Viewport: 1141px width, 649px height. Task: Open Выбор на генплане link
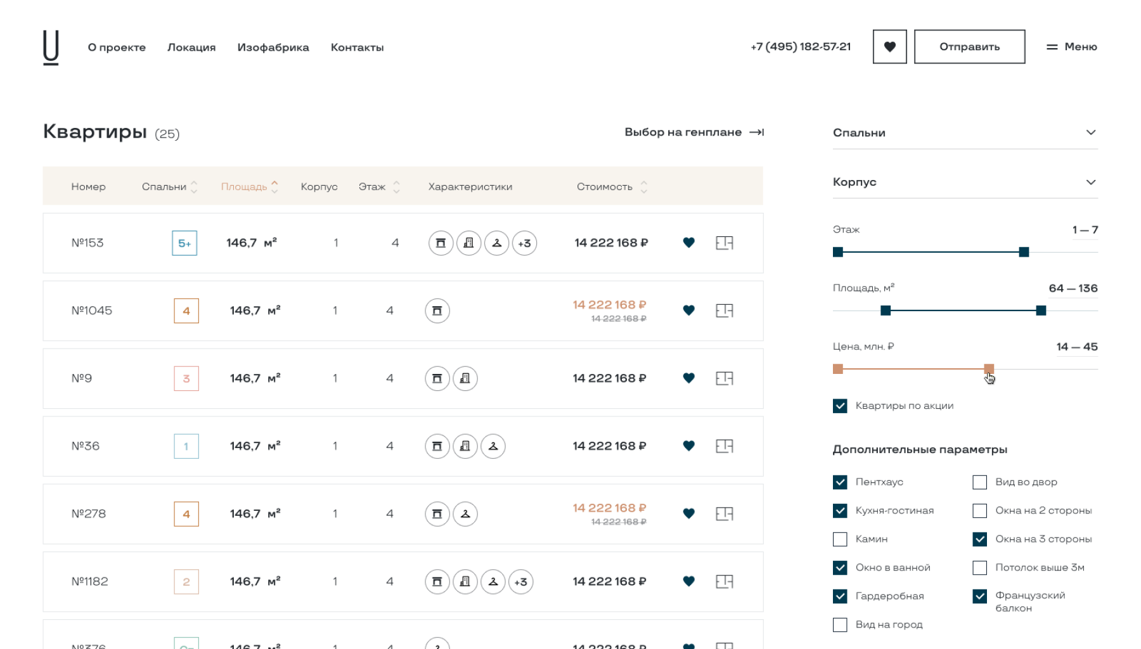point(693,132)
